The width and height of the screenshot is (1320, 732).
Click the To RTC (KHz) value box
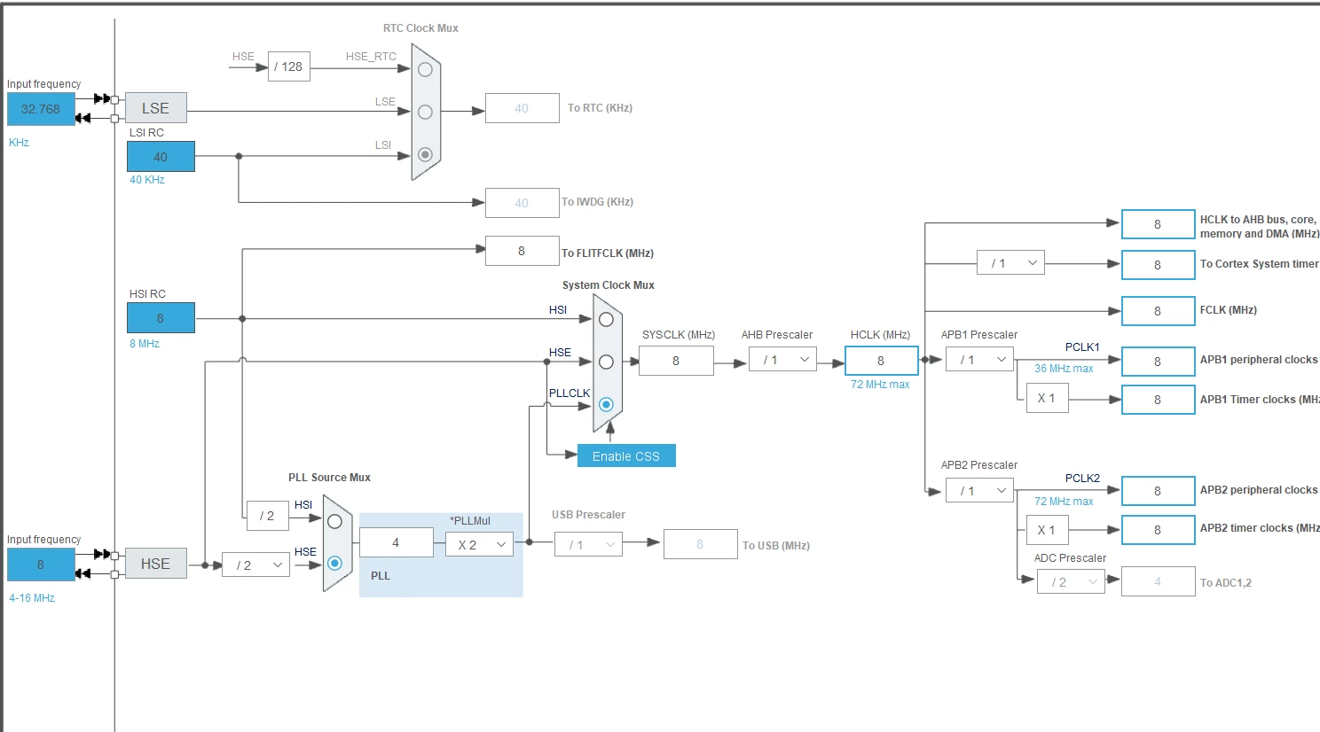(x=522, y=108)
